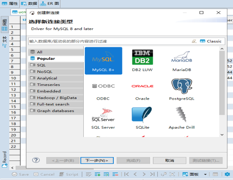Open the Timeseries category
The image size is (233, 180).
pyautogui.click(x=56, y=85)
